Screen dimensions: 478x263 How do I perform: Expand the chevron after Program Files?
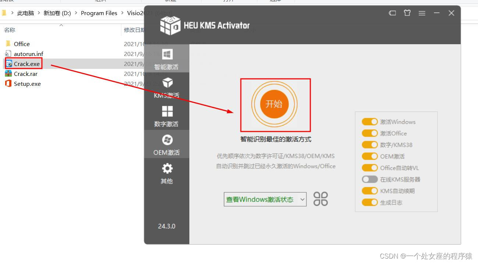[122, 13]
